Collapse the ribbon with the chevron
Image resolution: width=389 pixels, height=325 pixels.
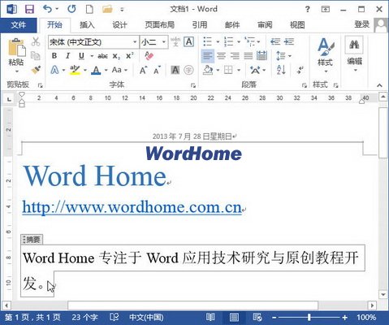(379, 85)
